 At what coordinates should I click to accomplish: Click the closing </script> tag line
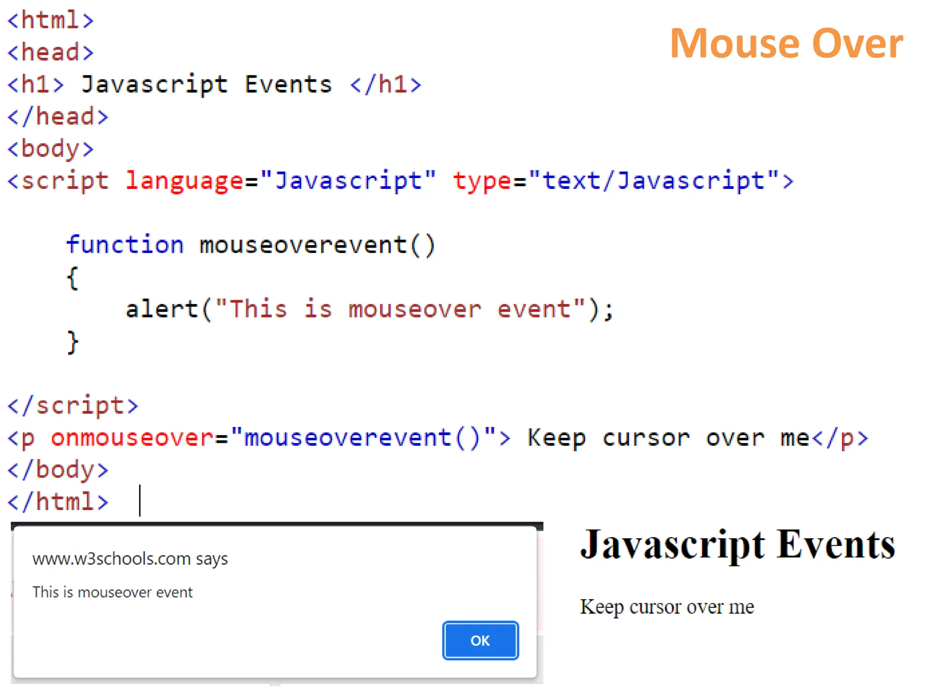point(73,406)
